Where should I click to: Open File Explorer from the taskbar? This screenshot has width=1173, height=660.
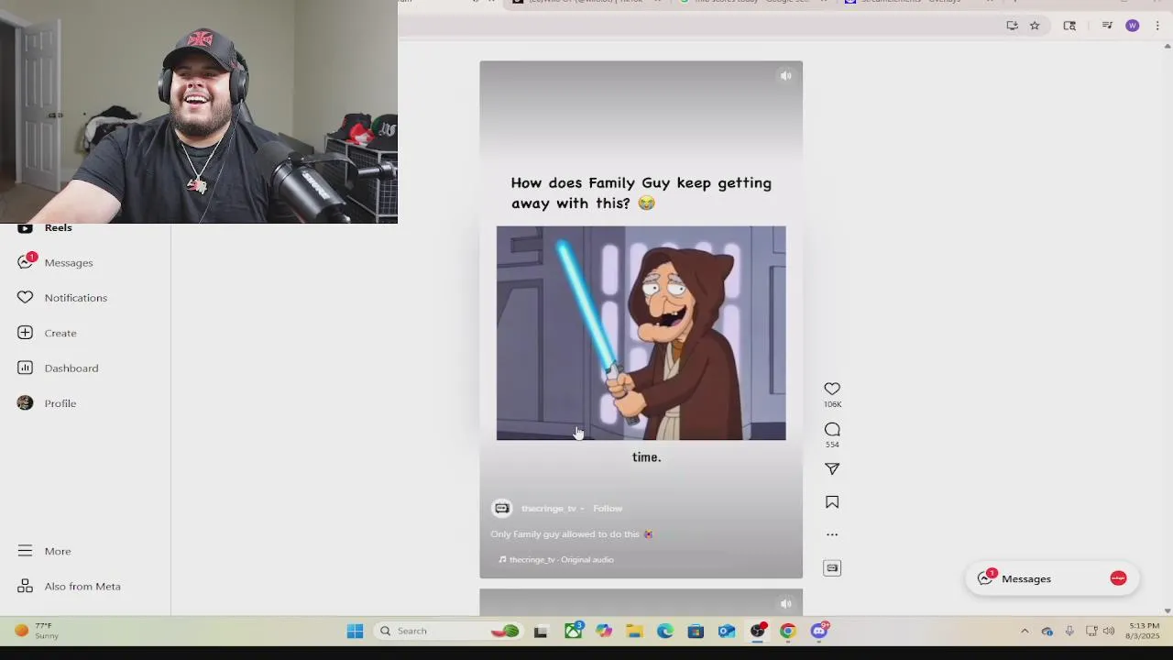pyautogui.click(x=634, y=631)
